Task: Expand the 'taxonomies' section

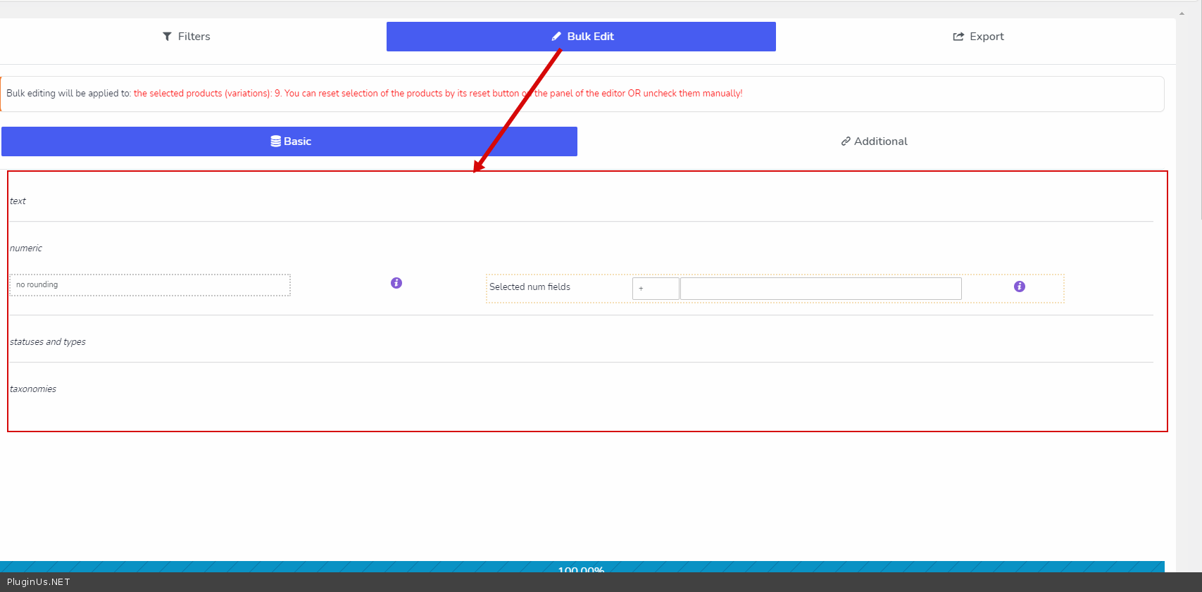Action: point(33,389)
